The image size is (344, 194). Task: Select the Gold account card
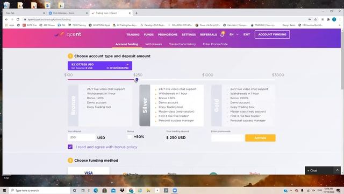243,106
